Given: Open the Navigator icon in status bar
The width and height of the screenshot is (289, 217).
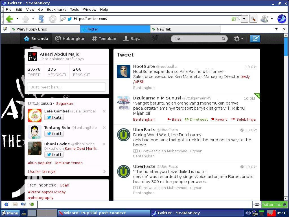Looking at the screenshot, I should click(x=6, y=204).
